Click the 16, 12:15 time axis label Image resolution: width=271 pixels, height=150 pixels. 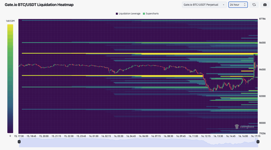[x=206, y=136]
